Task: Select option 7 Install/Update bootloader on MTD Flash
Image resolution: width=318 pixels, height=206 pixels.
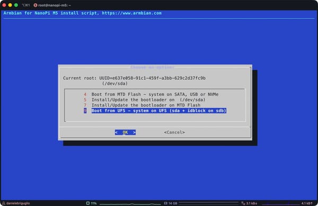Action: pyautogui.click(x=142, y=105)
